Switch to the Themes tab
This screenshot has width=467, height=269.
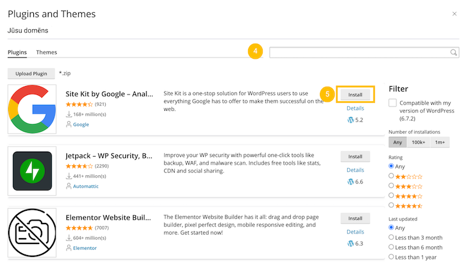47,52
